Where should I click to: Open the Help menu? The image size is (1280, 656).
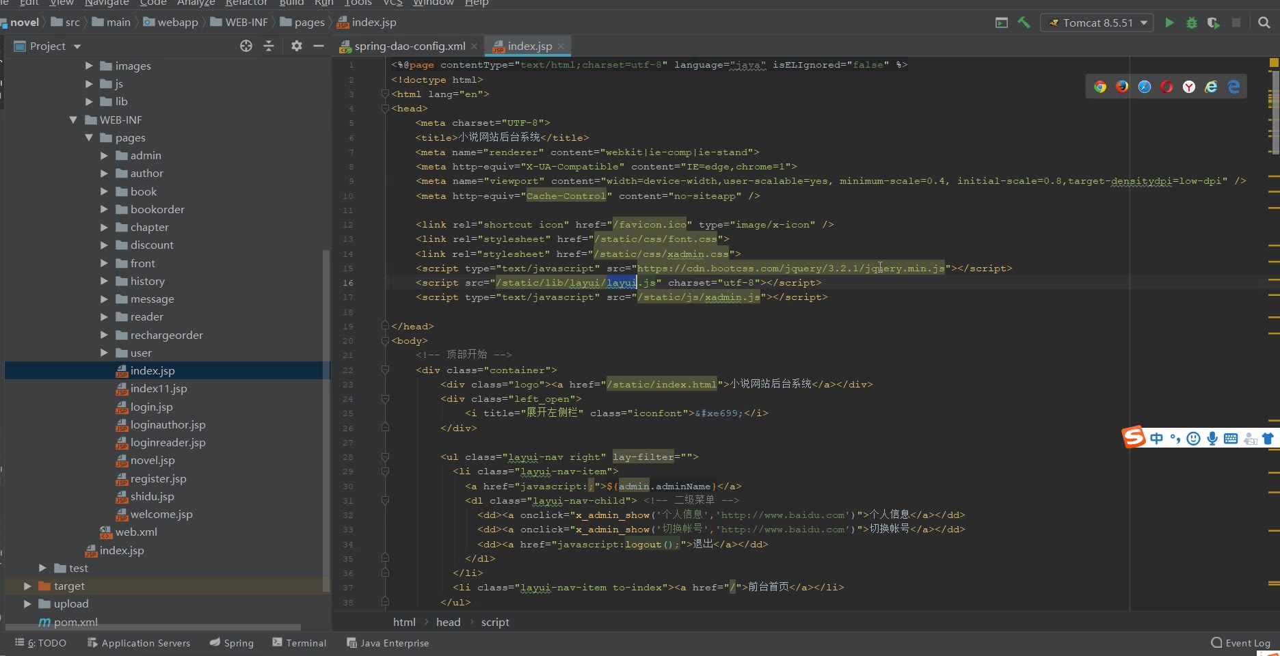[477, 3]
